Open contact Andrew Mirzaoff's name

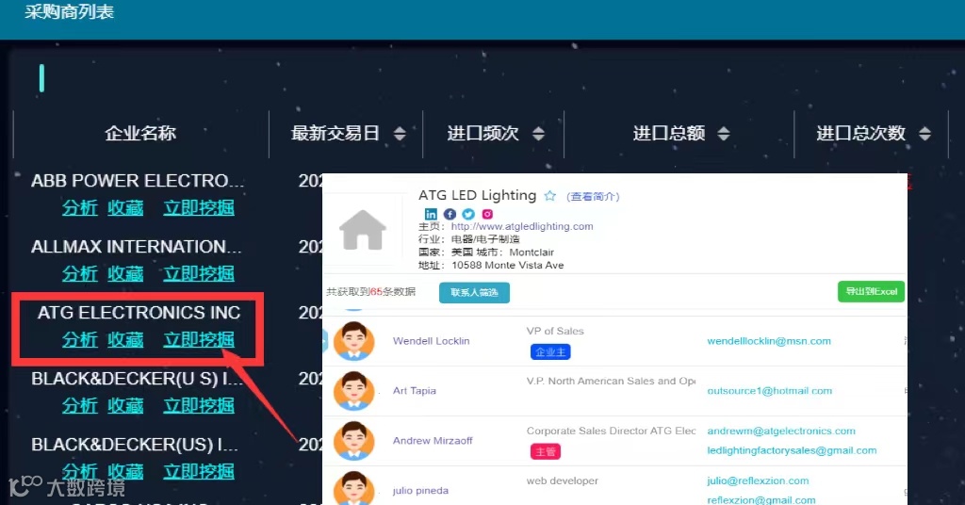(433, 440)
